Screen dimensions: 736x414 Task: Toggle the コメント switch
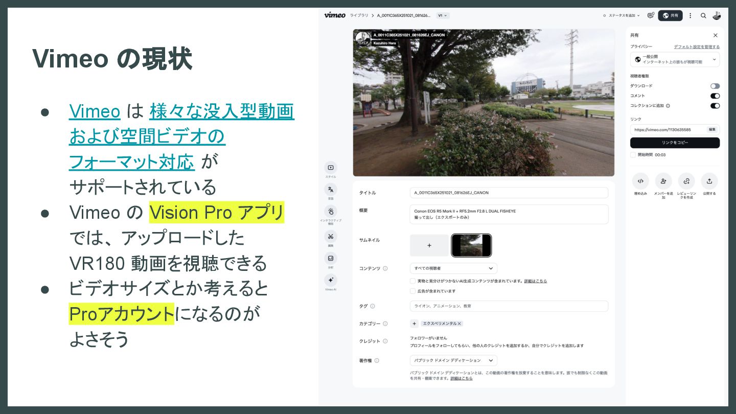tap(715, 96)
